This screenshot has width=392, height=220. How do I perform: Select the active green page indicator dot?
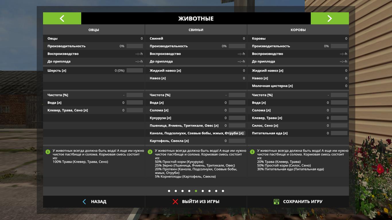coord(196,191)
